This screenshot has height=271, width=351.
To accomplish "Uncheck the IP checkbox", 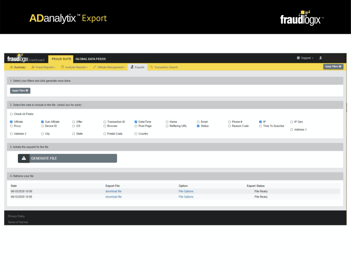I will tap(260, 122).
